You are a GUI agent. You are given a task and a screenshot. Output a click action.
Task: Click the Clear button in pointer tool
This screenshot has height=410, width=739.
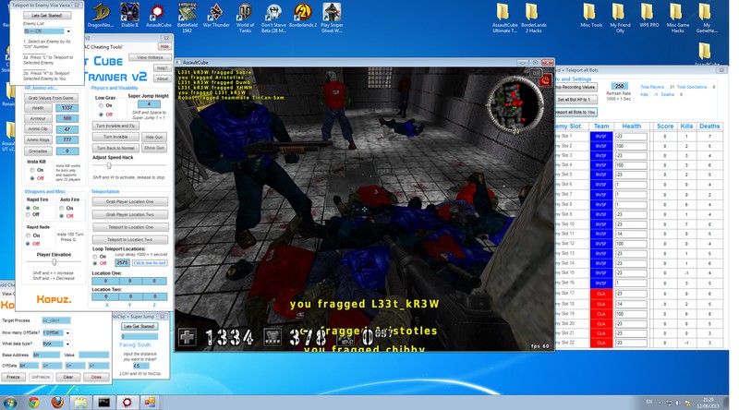[x=67, y=377]
